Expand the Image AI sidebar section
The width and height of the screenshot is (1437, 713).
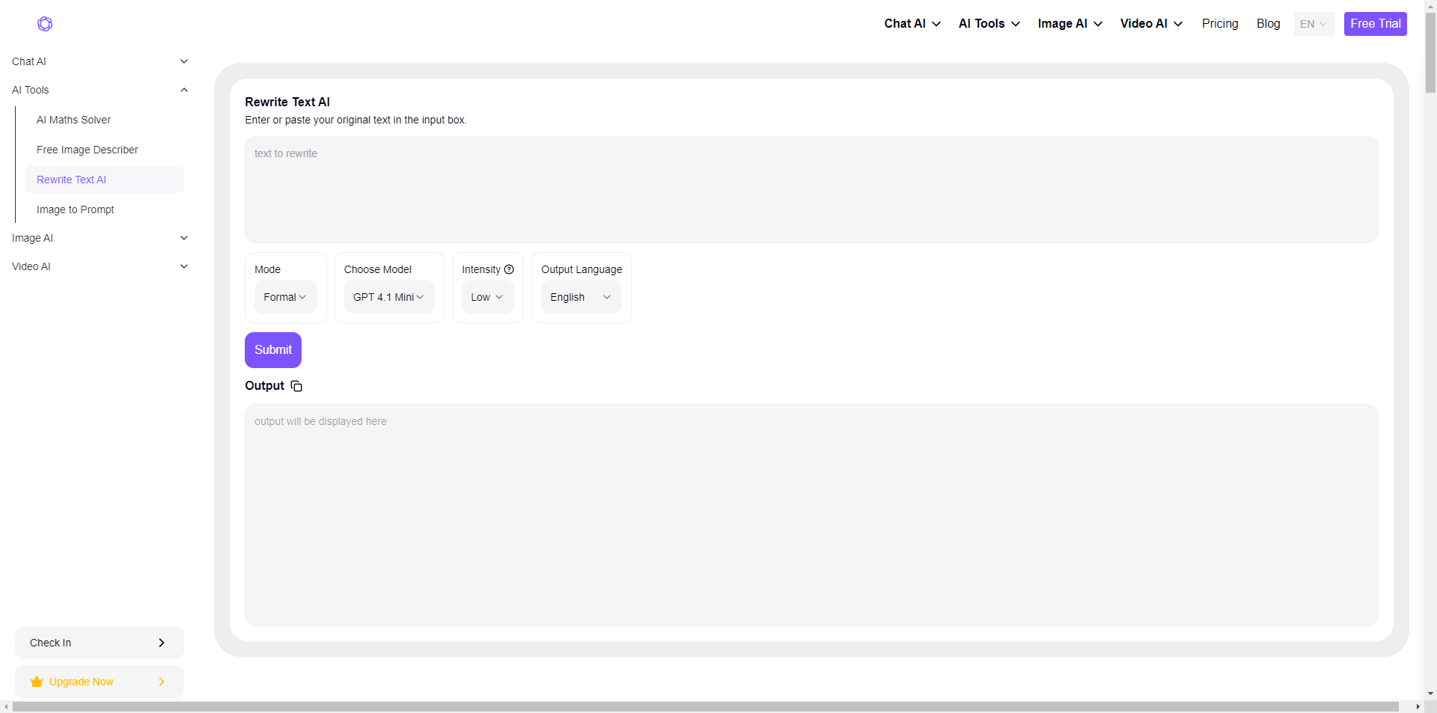point(184,238)
